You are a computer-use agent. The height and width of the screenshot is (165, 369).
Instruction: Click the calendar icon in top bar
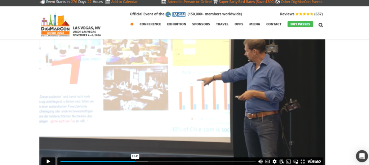coord(108,2)
